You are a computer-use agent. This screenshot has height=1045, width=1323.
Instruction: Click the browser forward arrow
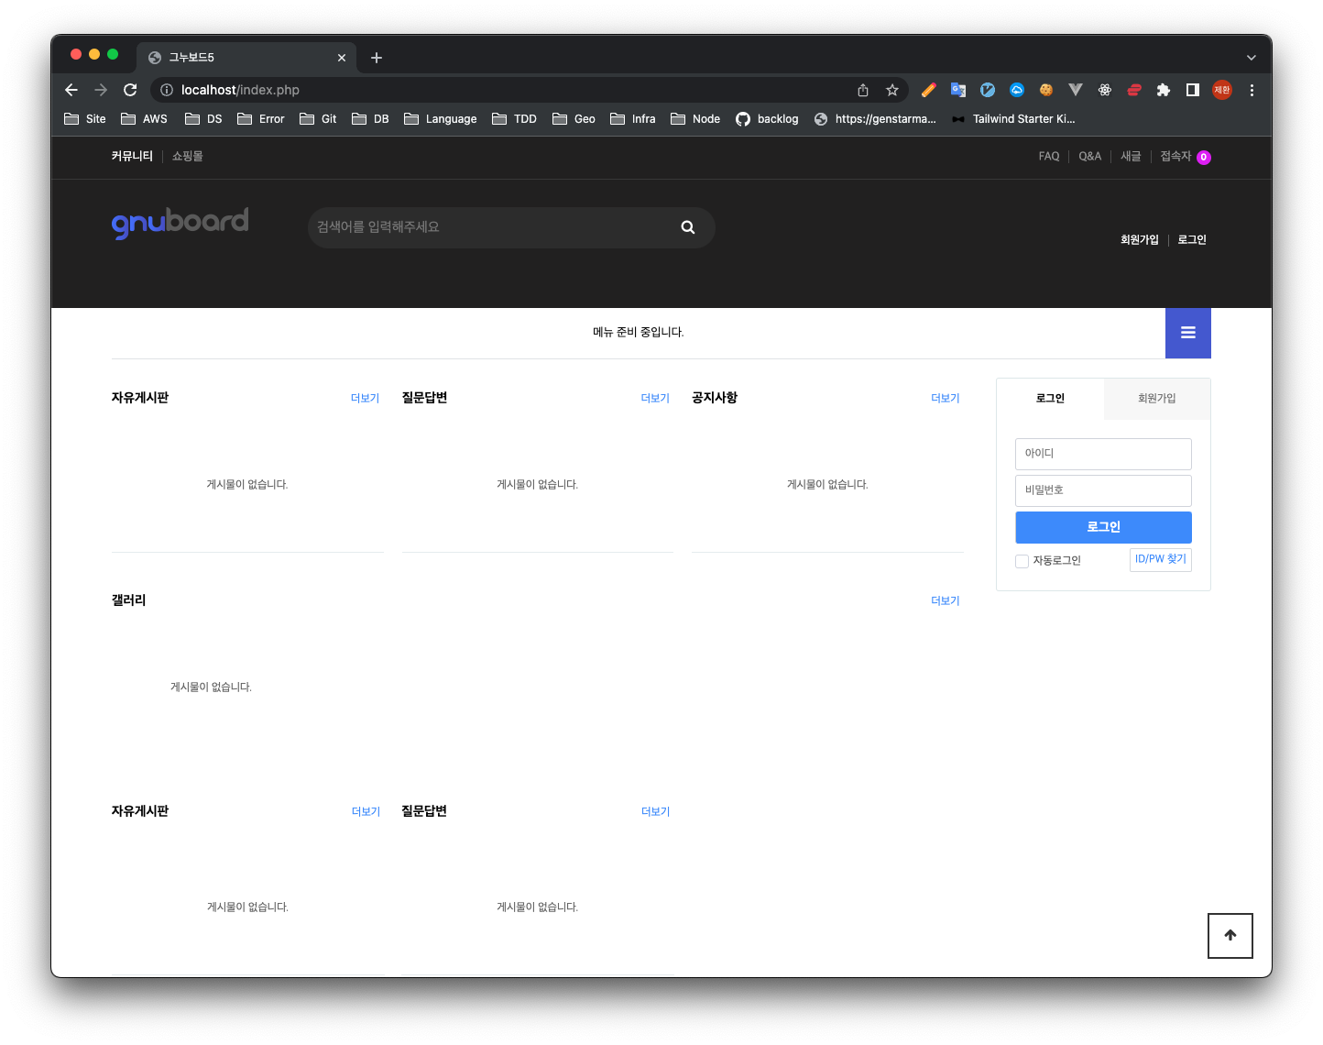click(x=101, y=90)
